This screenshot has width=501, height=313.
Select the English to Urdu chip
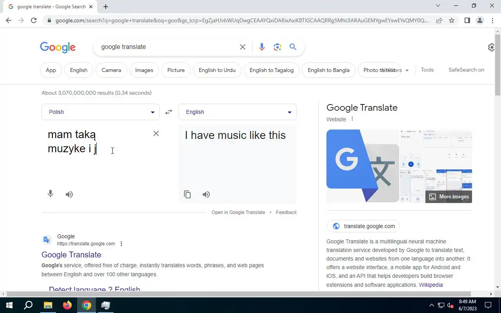click(x=217, y=70)
